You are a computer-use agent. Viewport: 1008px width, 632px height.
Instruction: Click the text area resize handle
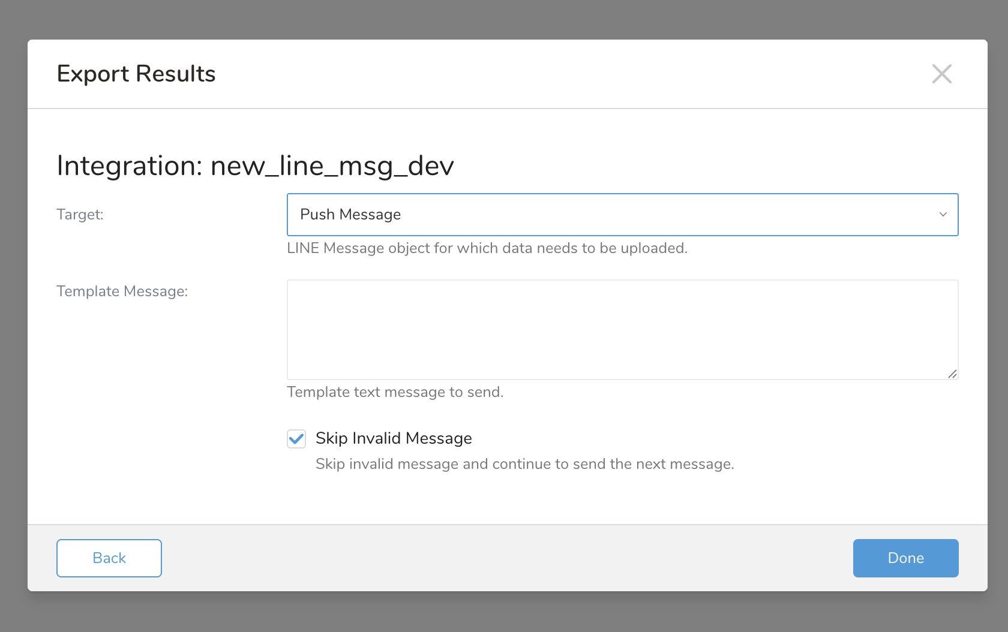point(952,374)
